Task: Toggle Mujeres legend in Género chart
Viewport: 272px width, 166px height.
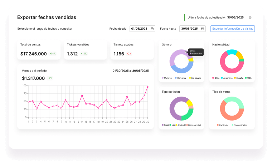Action: pos(167,78)
